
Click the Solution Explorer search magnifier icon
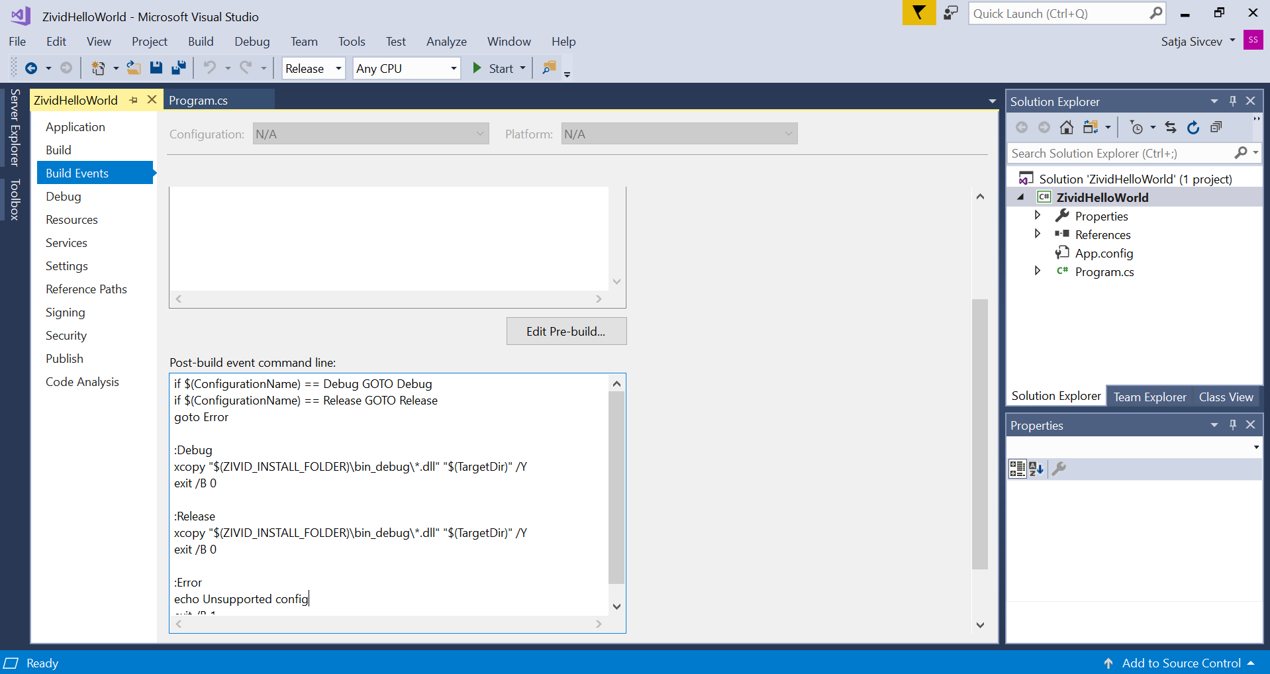tap(1240, 153)
